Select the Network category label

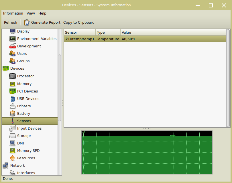click(x=17, y=166)
